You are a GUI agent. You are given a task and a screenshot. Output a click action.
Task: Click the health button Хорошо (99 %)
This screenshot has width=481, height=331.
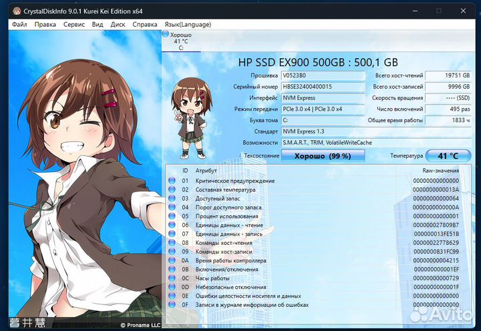pyautogui.click(x=323, y=155)
